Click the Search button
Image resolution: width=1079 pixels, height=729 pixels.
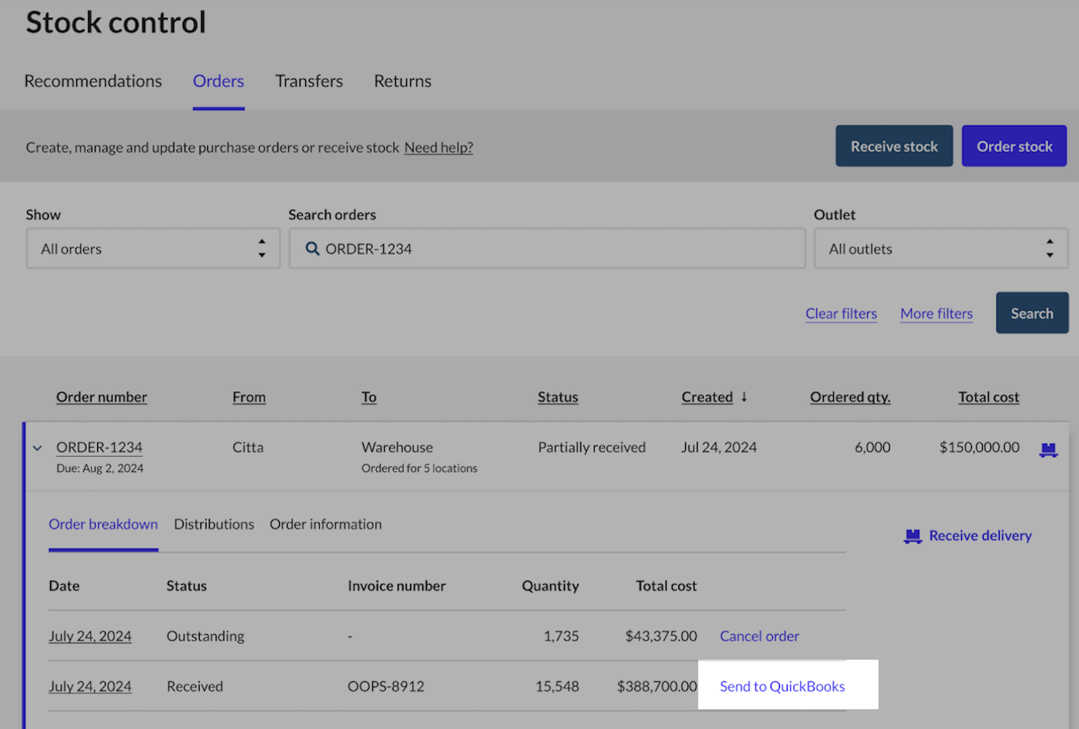point(1031,313)
